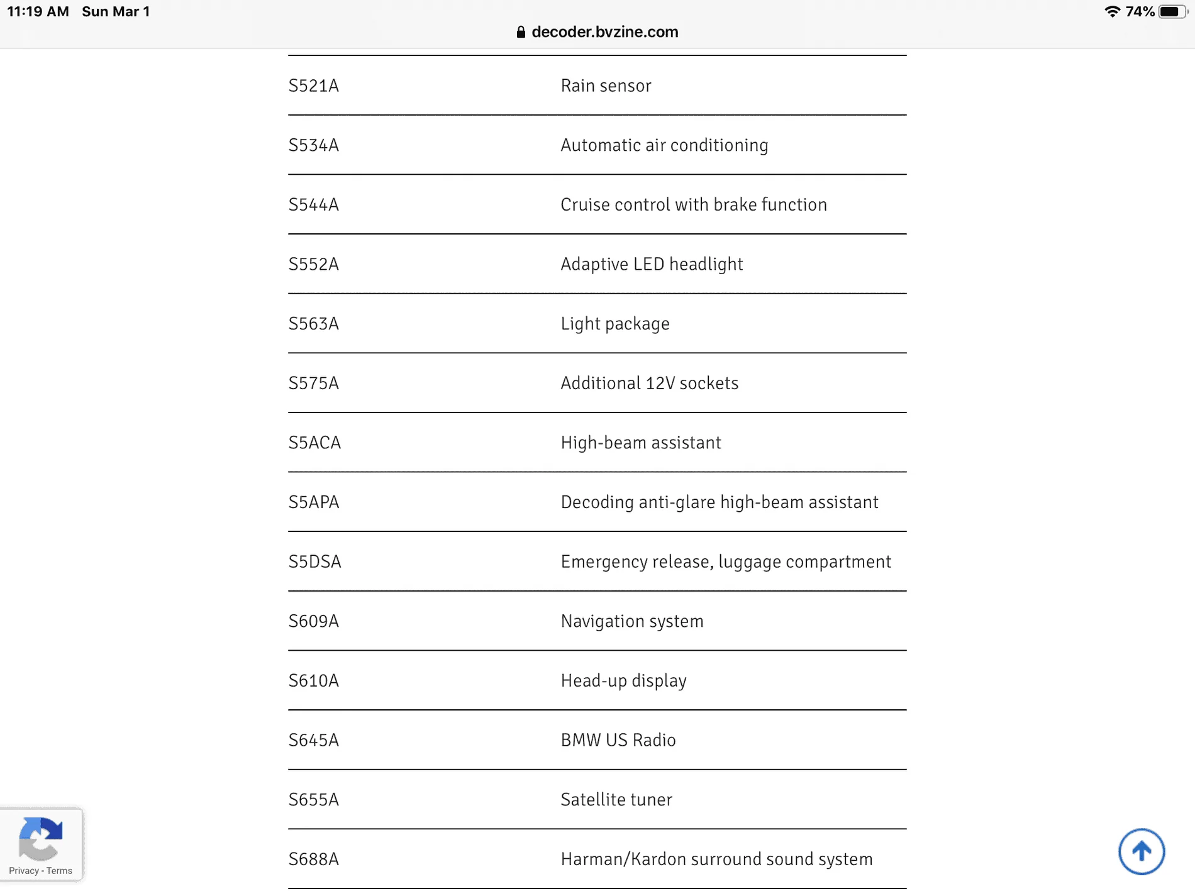Click the S552A option code
The width and height of the screenshot is (1195, 896).
(x=313, y=264)
